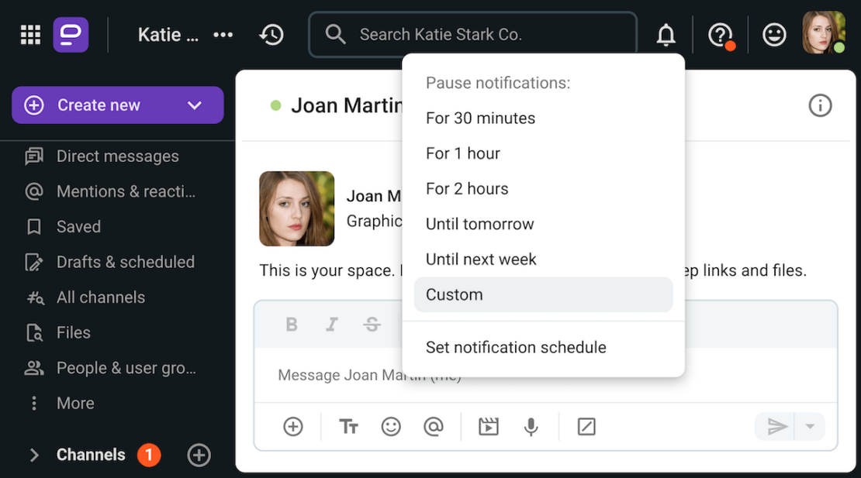
Task: Open the help question mark icon
Action: click(x=721, y=35)
